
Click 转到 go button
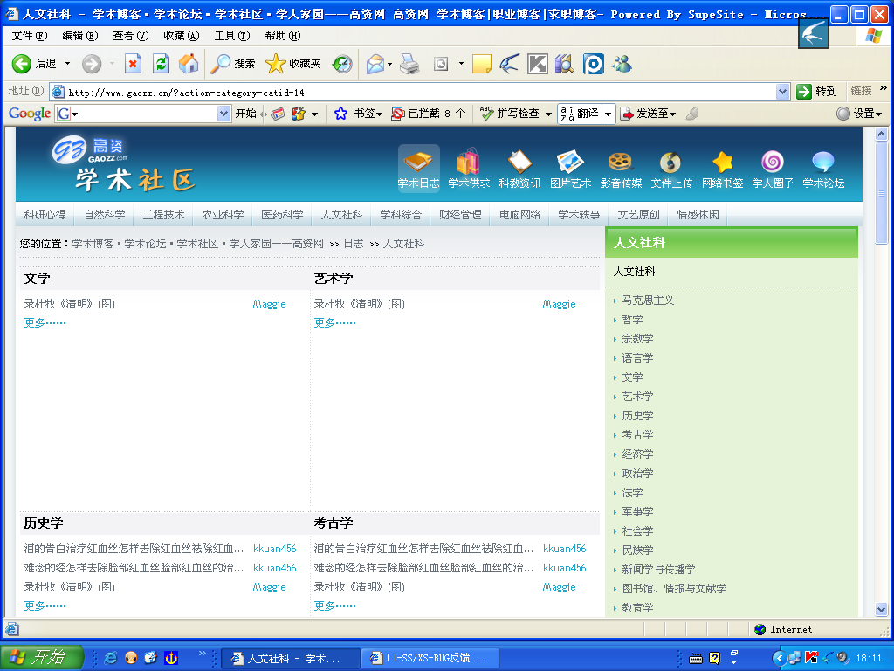[817, 91]
